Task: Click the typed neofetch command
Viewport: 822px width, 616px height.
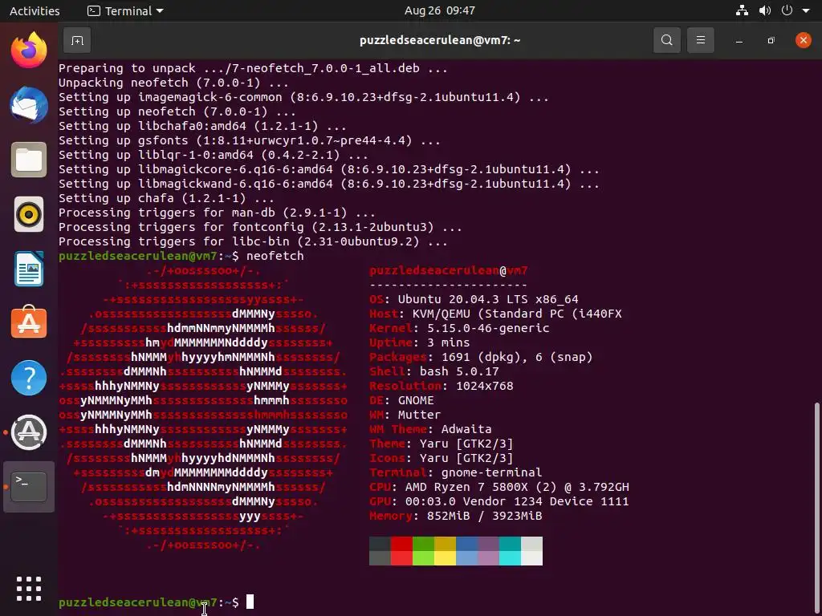Action: pyautogui.click(x=275, y=256)
